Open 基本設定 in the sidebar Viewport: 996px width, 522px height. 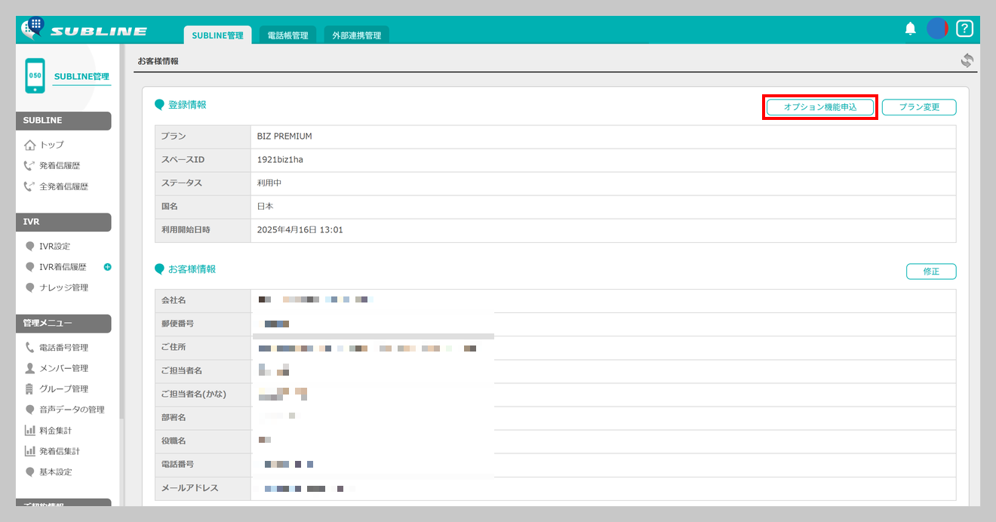tap(56, 472)
